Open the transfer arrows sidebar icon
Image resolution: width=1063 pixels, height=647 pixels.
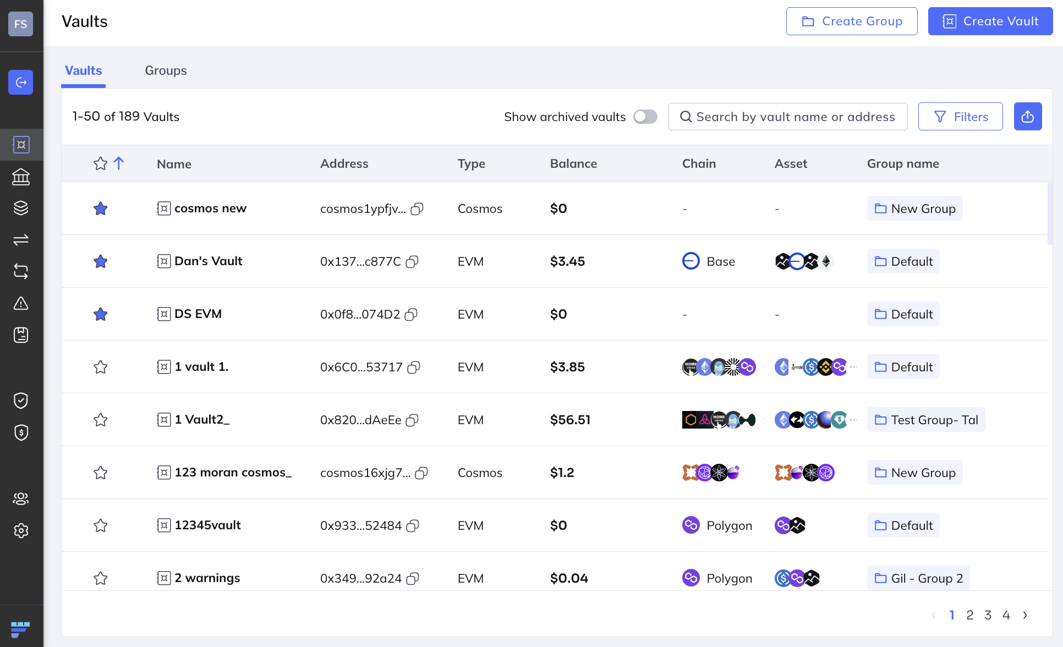[21, 240]
